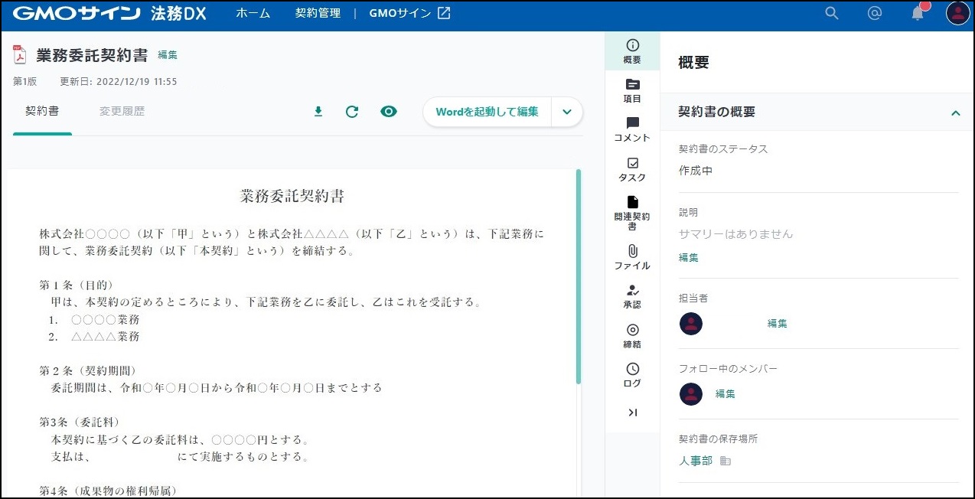Click folder icon next to 人事部
Screen dimensions: 975x499
coord(726,461)
